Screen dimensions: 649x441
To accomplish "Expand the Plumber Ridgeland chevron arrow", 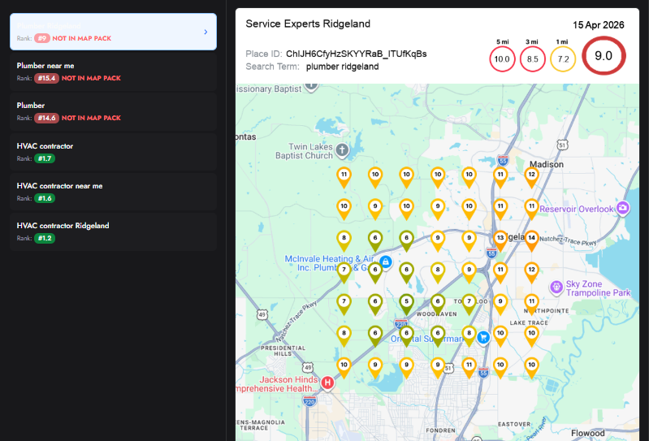I will (x=206, y=32).
